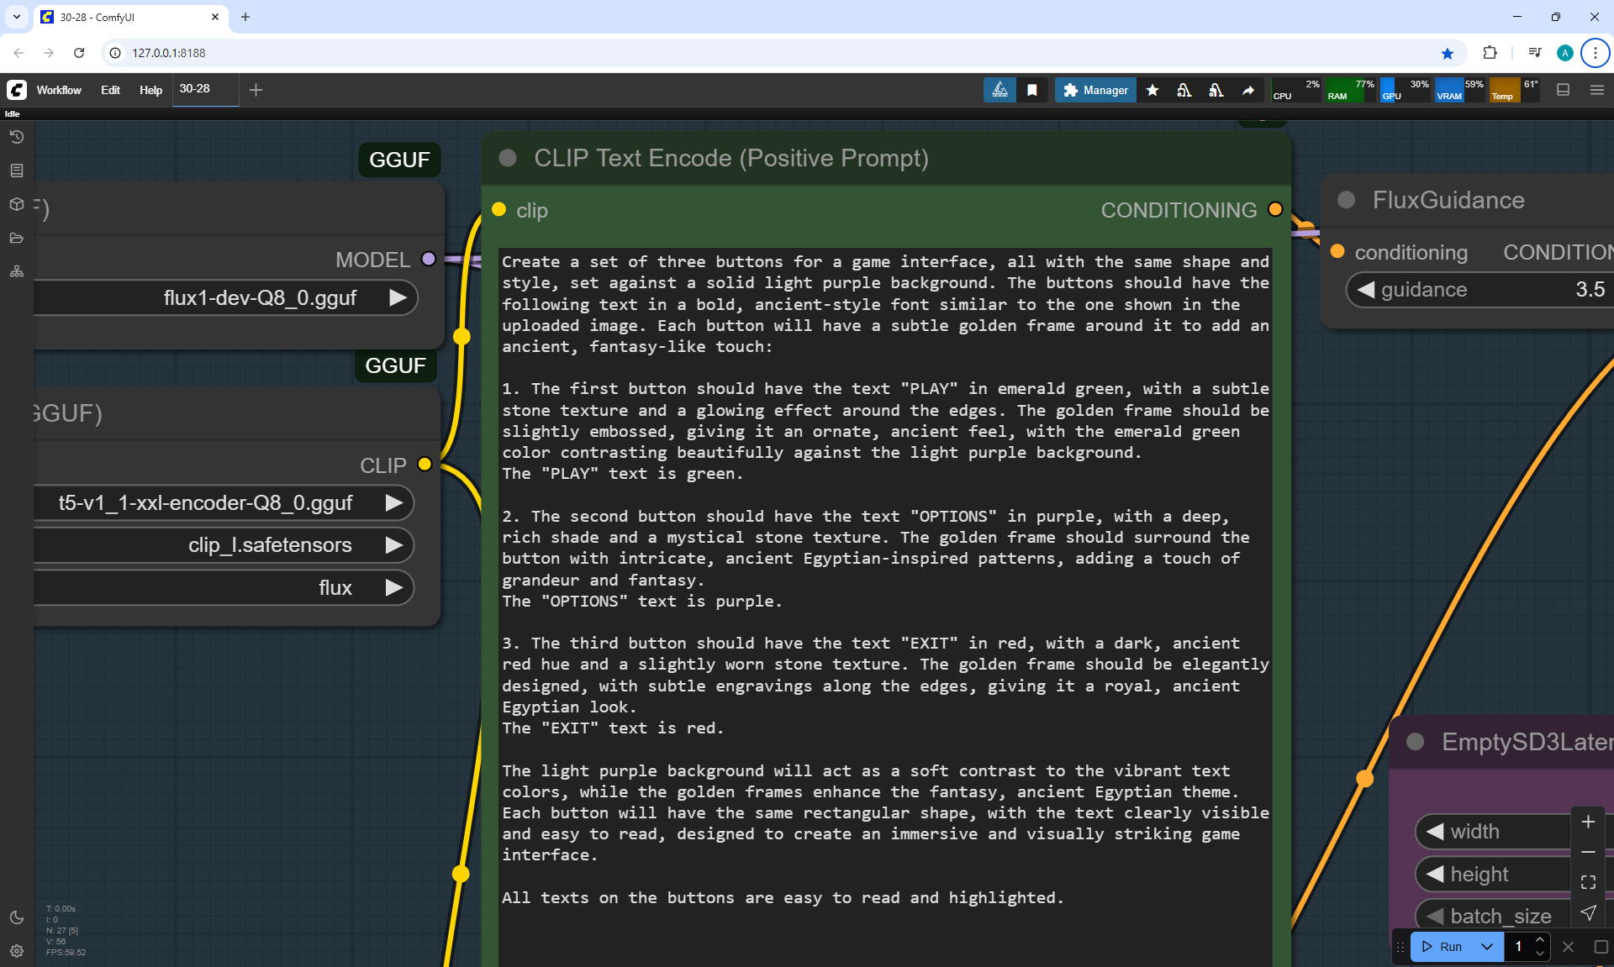
Task: Advance flux1-dev-Q8_0.gguf model selector right arrow
Action: pos(398,298)
